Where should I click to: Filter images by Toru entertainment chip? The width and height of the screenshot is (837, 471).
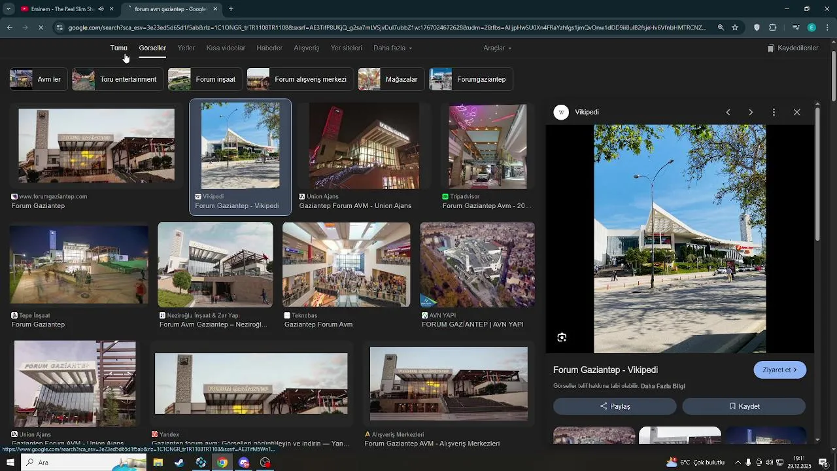click(x=118, y=79)
